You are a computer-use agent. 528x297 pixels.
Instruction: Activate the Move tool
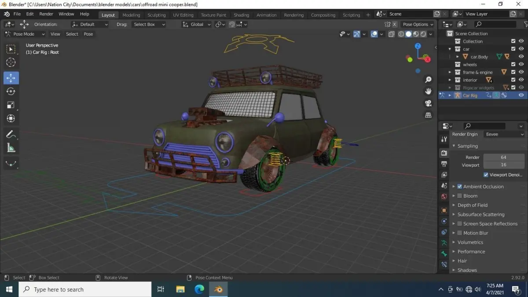click(11, 78)
